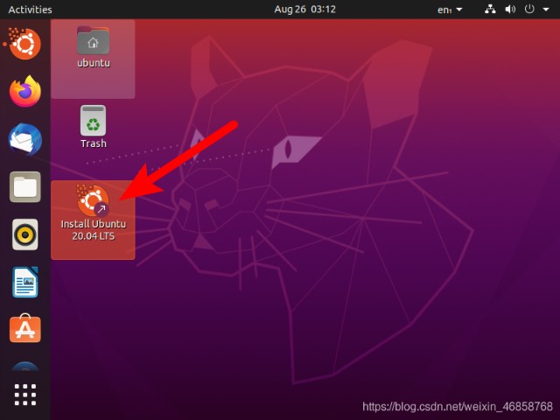
Task: Launch Rhythmbox music player
Action: point(25,234)
